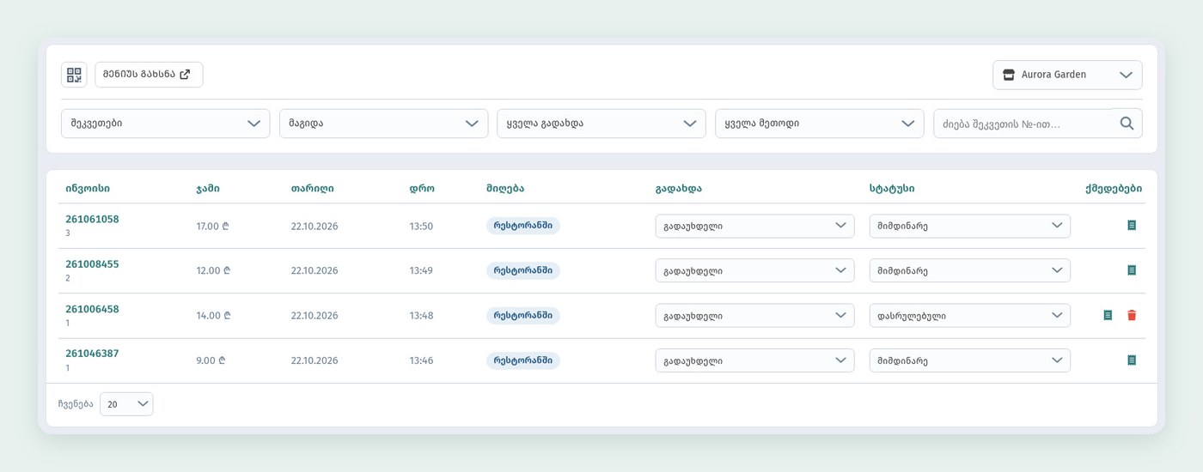Click the time 13:48
This screenshot has width=1203, height=472.
pos(421,316)
